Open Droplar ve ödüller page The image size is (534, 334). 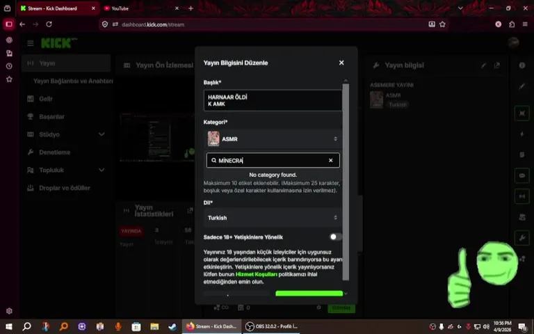tap(66, 188)
